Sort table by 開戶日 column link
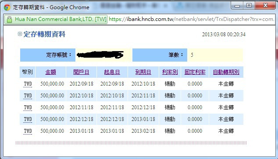Viewport: 278px width, 159px height. (81, 72)
